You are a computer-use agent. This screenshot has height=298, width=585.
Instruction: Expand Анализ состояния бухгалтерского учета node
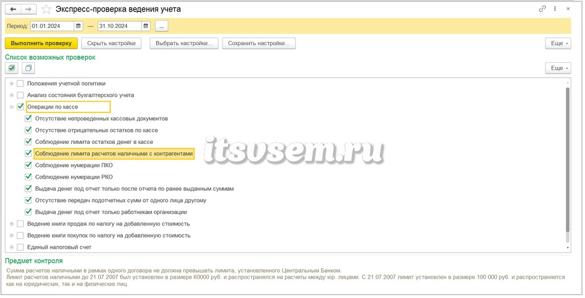[11, 95]
